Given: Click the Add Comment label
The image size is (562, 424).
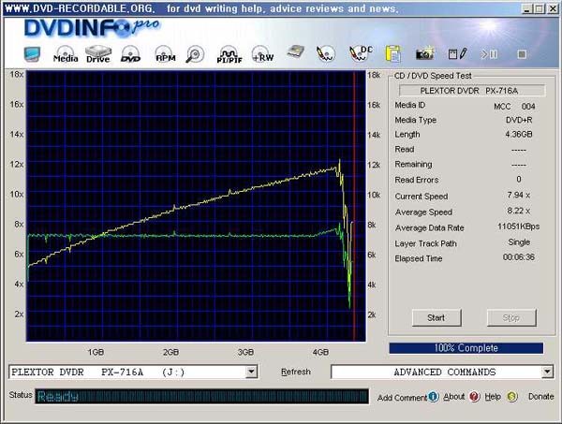Looking at the screenshot, I should (402, 398).
